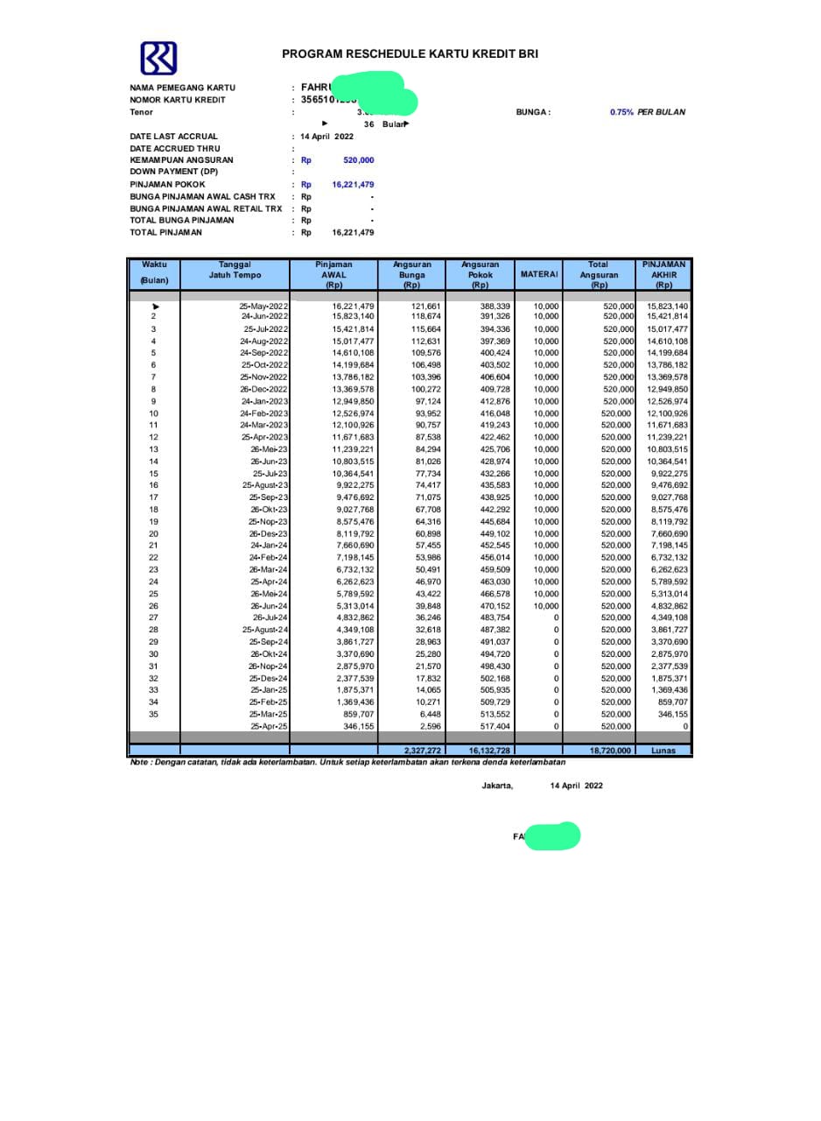The height and width of the screenshot is (1121, 821).
Task: Click the due date "25-Agust-23"
Action: [x=265, y=485]
